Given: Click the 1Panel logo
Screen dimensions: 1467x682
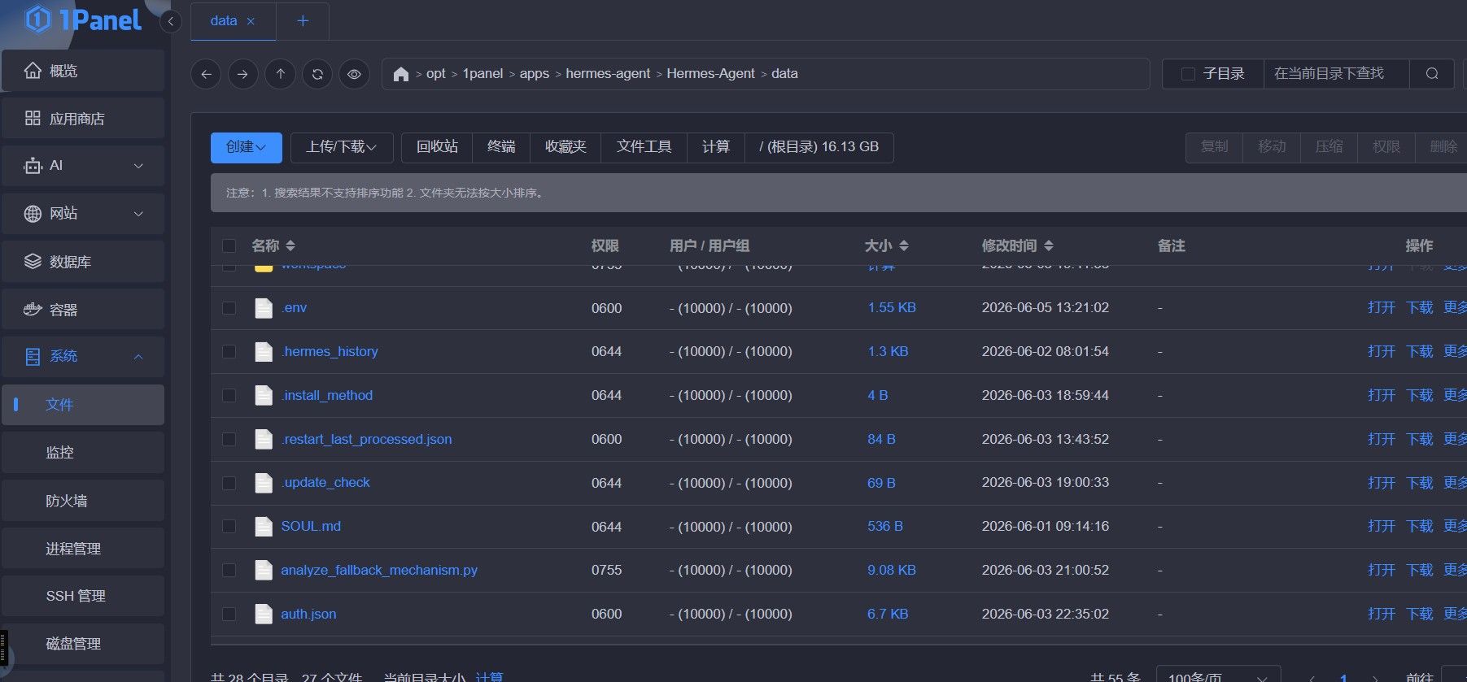Looking at the screenshot, I should pyautogui.click(x=83, y=20).
